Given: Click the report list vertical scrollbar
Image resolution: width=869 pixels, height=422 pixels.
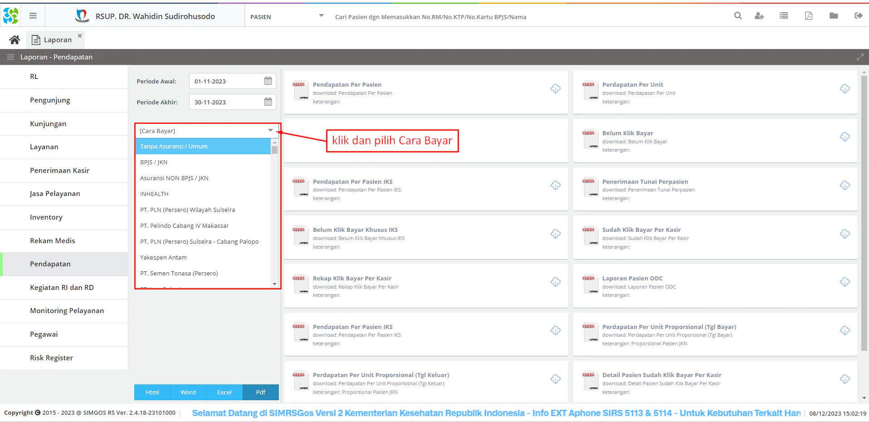Looking at the screenshot, I should coord(864,213).
